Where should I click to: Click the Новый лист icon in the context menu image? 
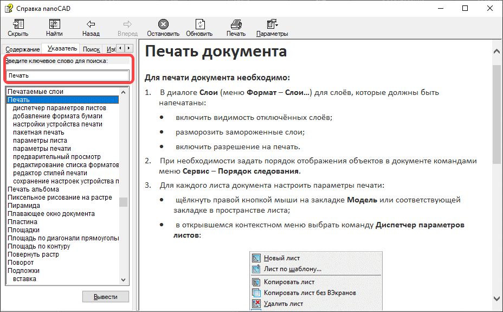coord(257,258)
